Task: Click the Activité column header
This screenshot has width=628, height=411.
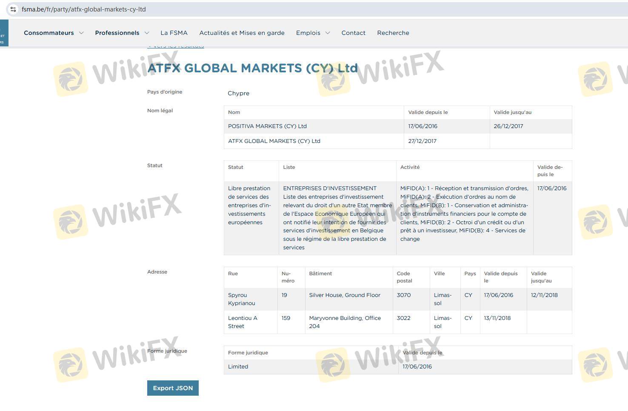Action: (410, 167)
